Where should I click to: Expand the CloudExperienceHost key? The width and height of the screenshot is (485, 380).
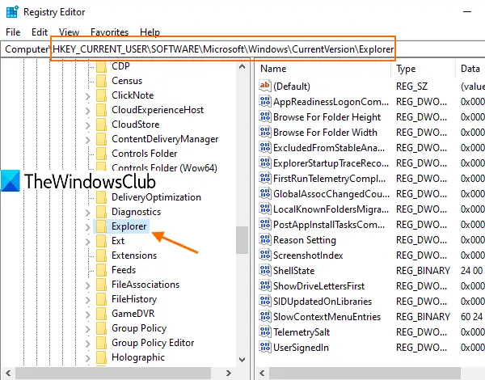point(88,111)
